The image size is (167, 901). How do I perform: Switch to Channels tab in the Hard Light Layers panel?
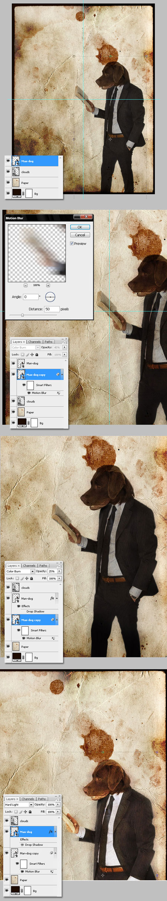(x=28, y=799)
